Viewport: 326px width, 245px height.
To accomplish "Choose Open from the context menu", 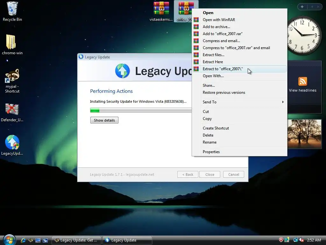I will point(239,13).
